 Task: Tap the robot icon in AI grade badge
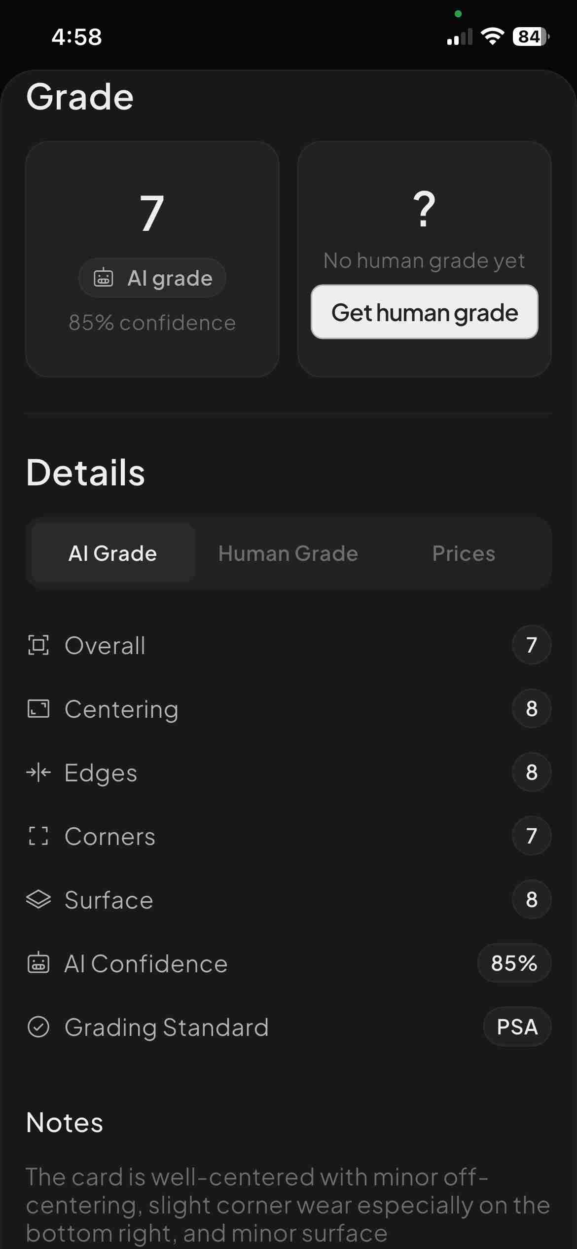pos(104,278)
